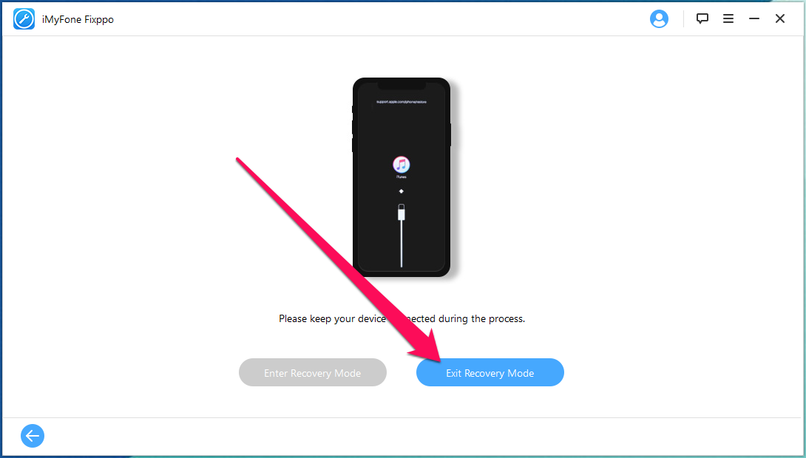Click the support.apple.com text on phone screen
The width and height of the screenshot is (806, 458).
402,102
